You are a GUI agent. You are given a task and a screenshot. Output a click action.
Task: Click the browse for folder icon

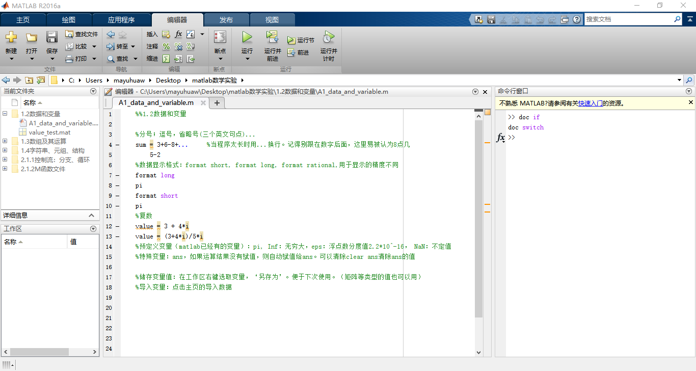[x=41, y=80]
